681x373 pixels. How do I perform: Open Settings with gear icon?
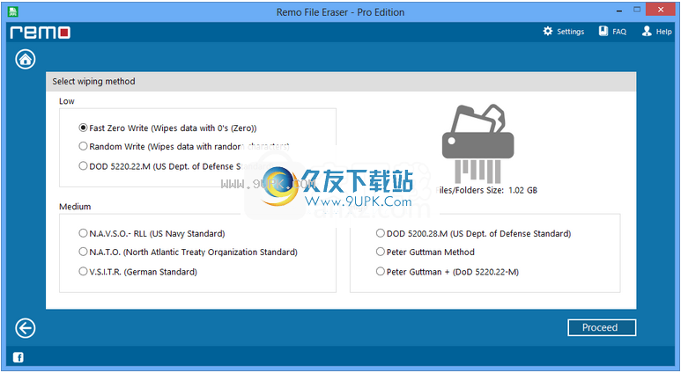pos(563,31)
